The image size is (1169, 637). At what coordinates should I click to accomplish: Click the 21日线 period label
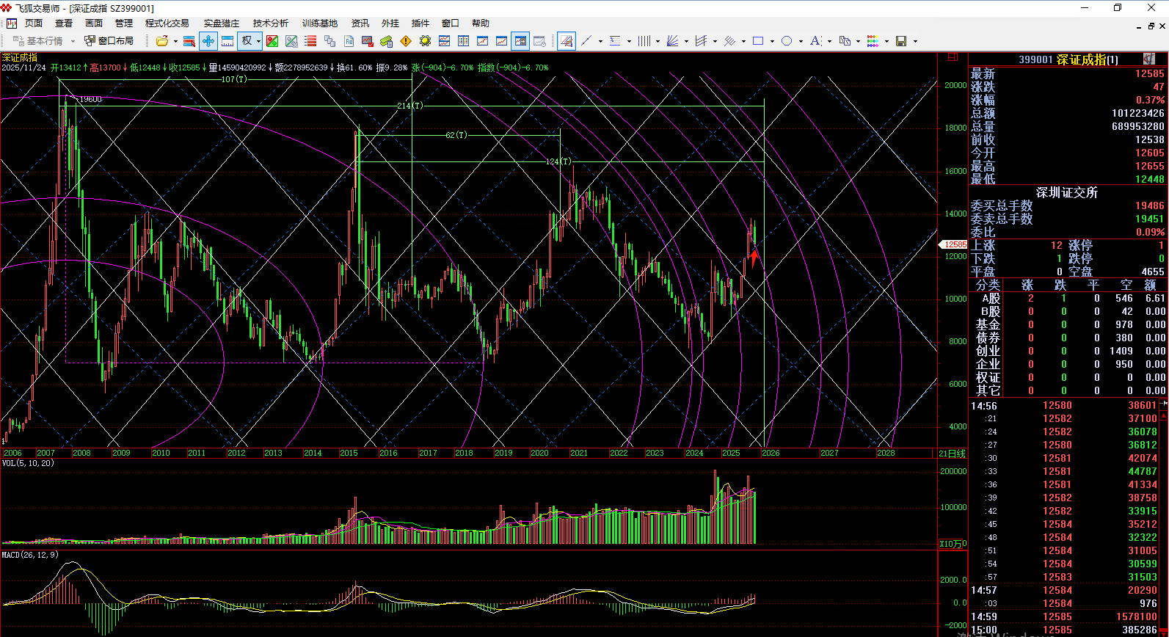[953, 453]
